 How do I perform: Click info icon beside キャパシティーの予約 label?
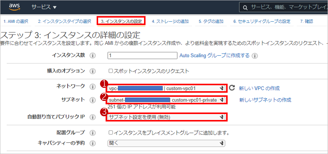click(93, 143)
